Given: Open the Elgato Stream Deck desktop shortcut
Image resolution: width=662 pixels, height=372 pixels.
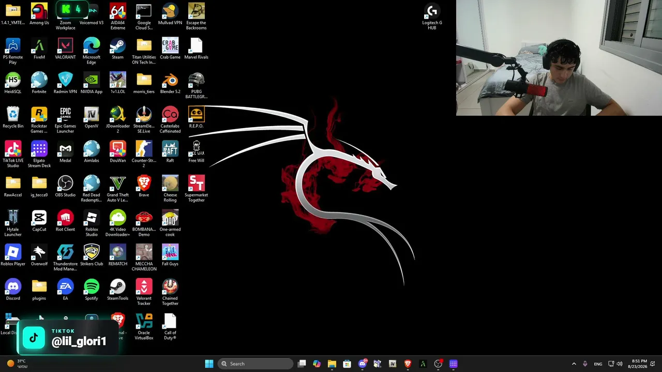Looking at the screenshot, I should point(39,154).
